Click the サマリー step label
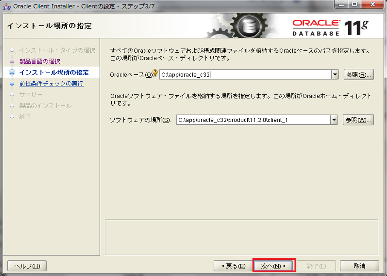Image resolution: width=387 pixels, height=276 pixels. (x=31, y=95)
